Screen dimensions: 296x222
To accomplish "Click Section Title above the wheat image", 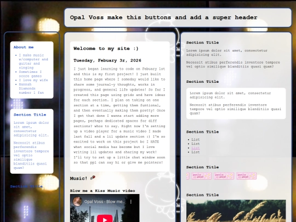I will (202, 195).
